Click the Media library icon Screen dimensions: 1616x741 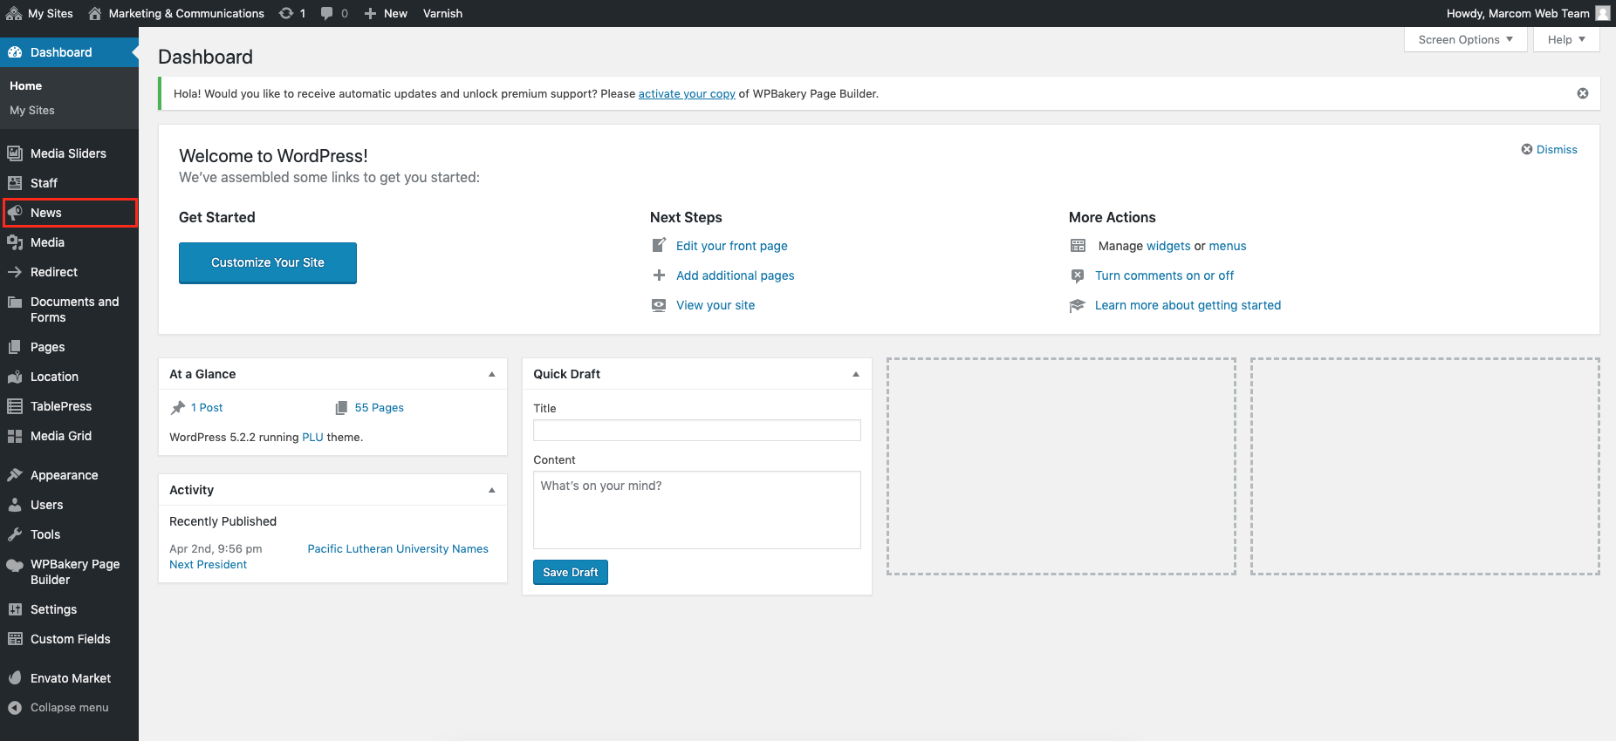[15, 242]
